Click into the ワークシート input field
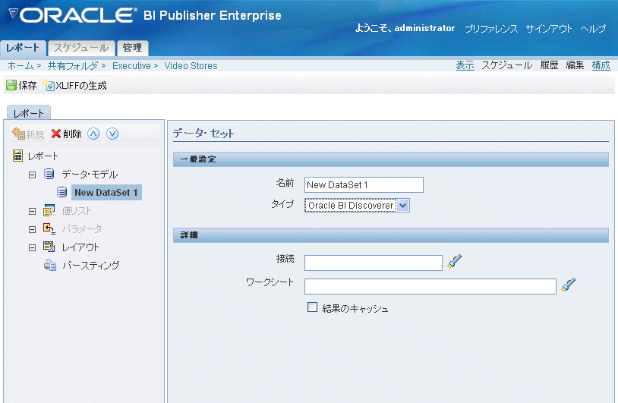 point(430,286)
